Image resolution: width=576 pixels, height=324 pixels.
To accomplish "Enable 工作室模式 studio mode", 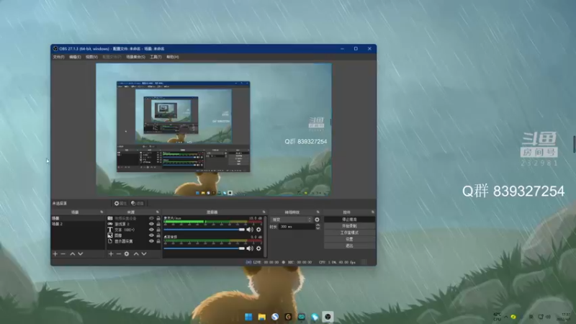I will [349, 233].
